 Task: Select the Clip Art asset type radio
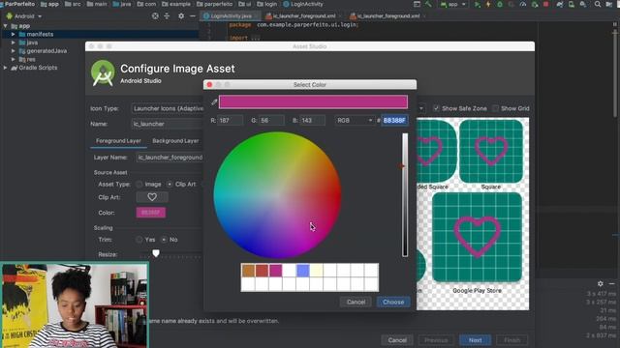pos(170,185)
